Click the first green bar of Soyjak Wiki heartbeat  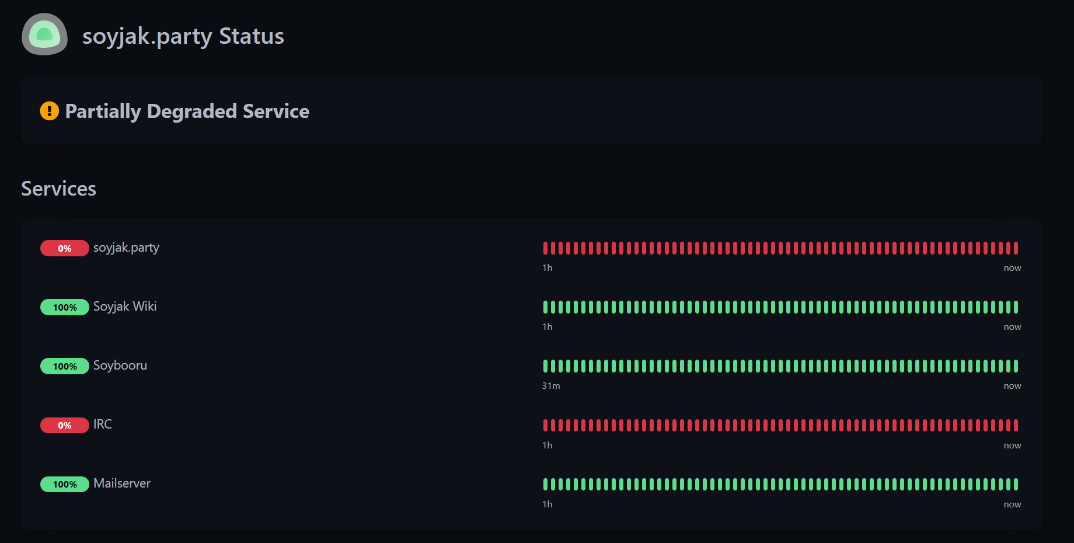[546, 307]
